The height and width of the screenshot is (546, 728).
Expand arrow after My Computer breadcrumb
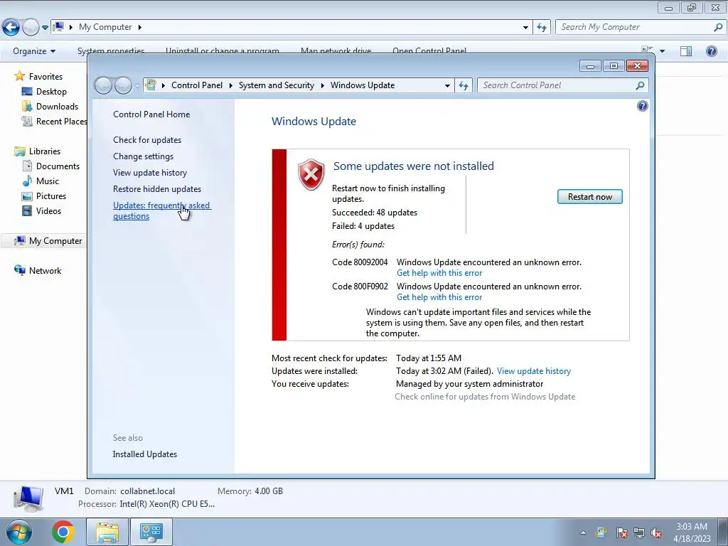click(139, 27)
